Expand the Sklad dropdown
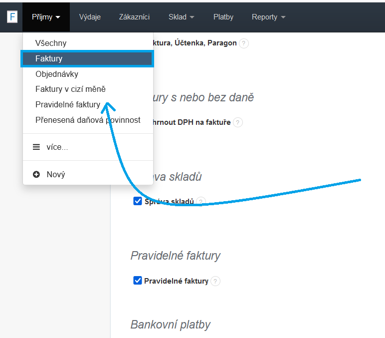 click(181, 17)
